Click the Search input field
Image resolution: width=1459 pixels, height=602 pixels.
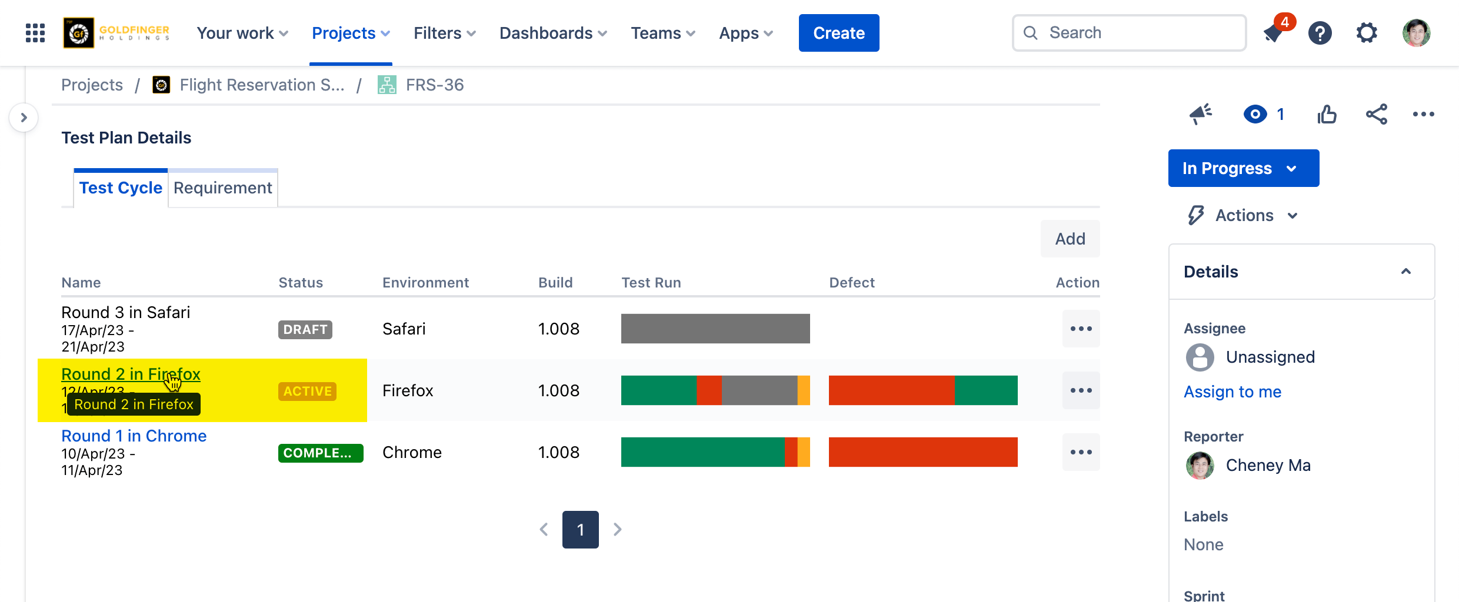1129,33
